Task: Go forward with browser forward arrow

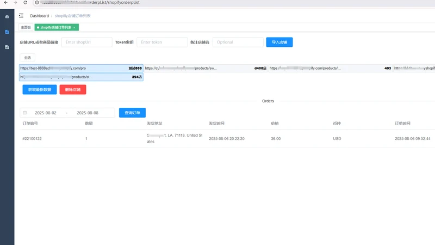Action: click(x=16, y=3)
